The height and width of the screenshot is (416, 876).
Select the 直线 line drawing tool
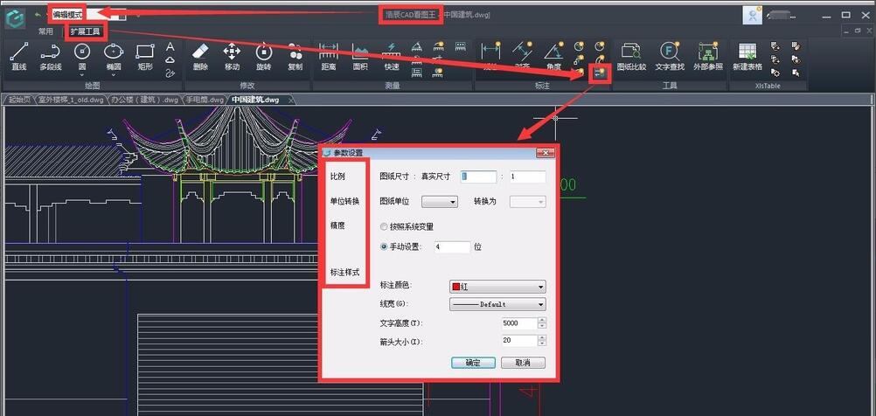pos(19,57)
